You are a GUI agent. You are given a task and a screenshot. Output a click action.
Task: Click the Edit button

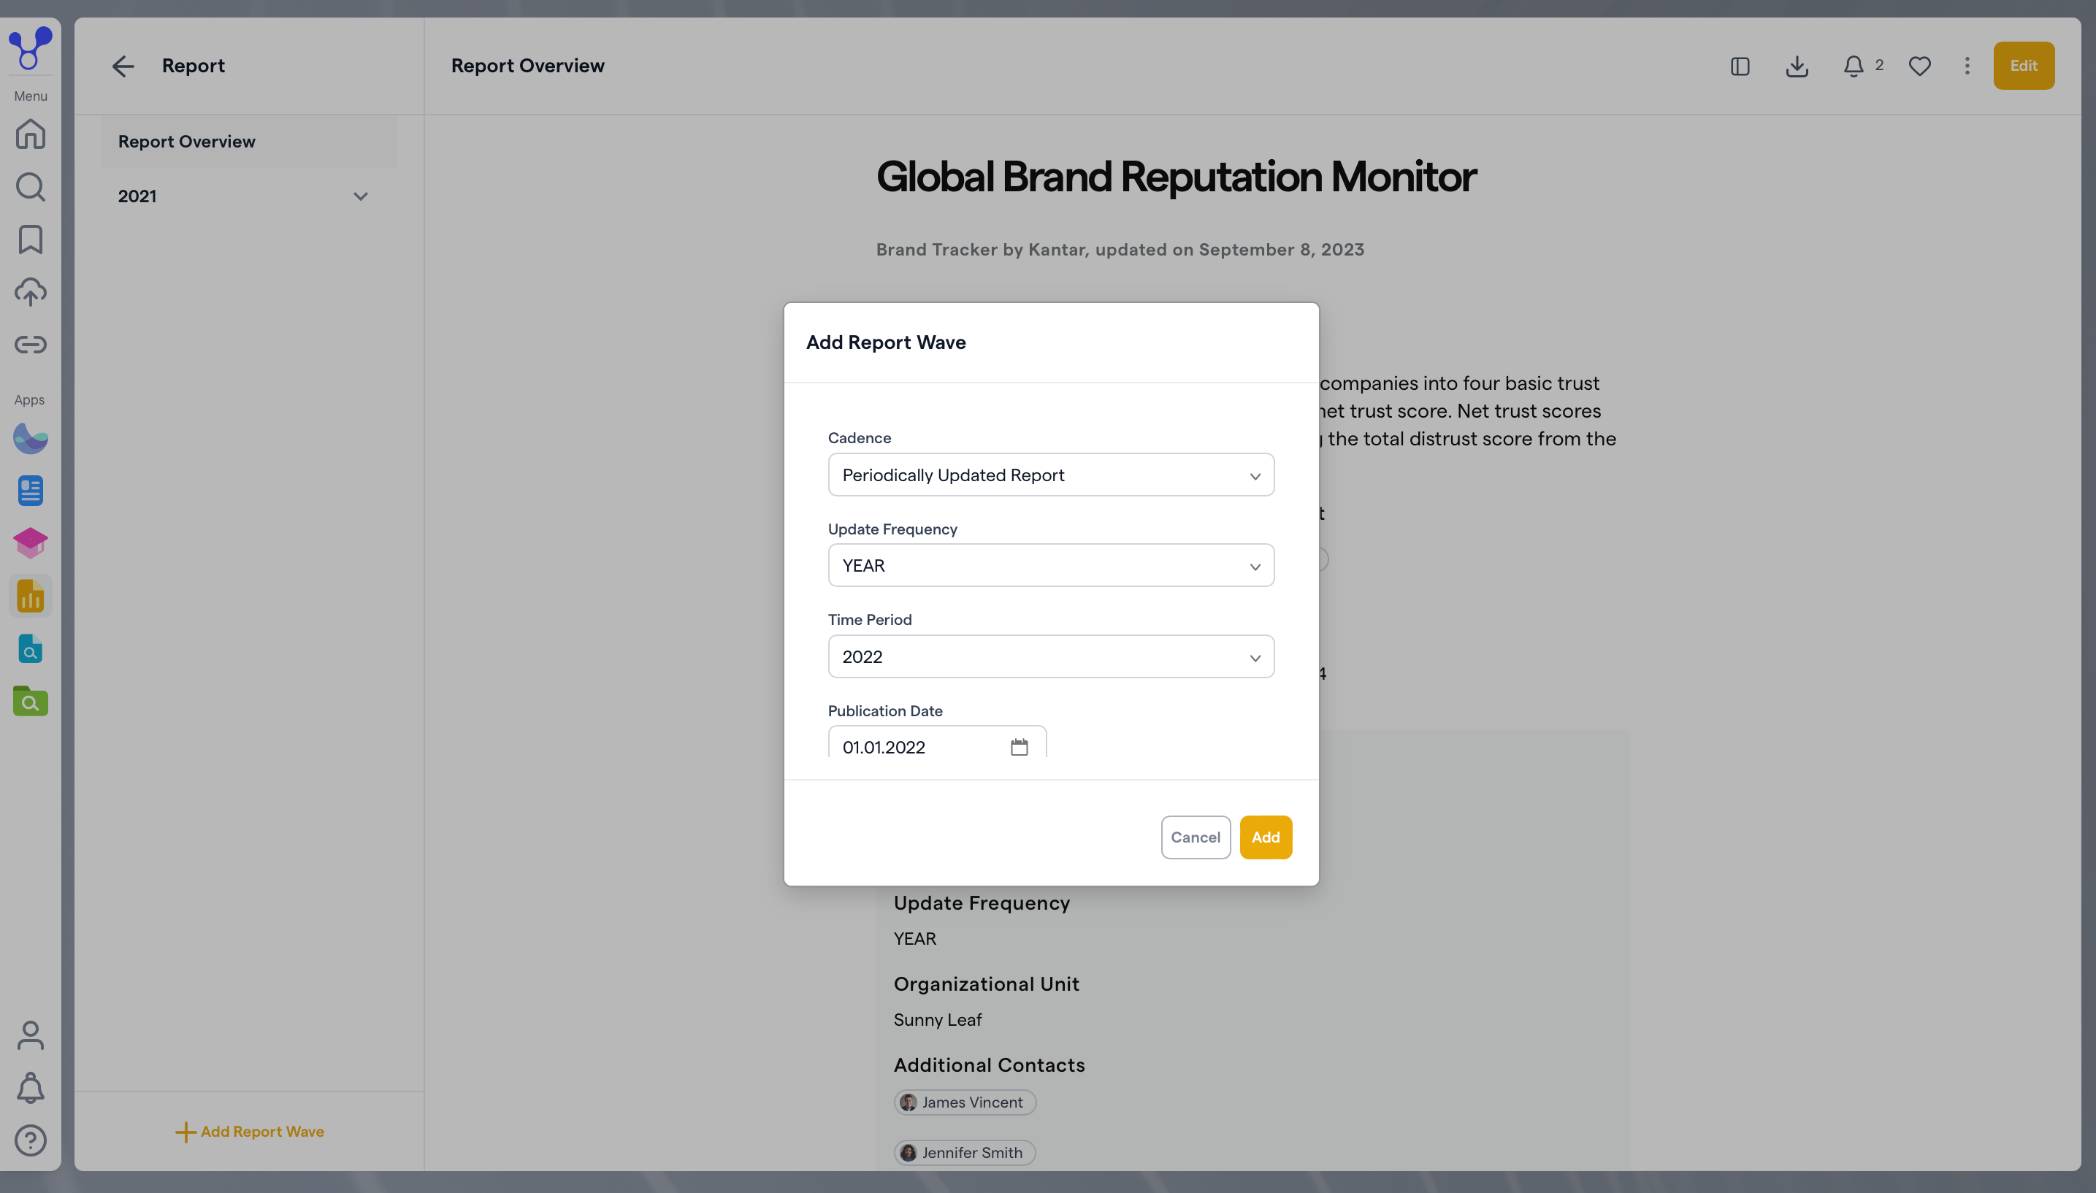click(x=2023, y=66)
